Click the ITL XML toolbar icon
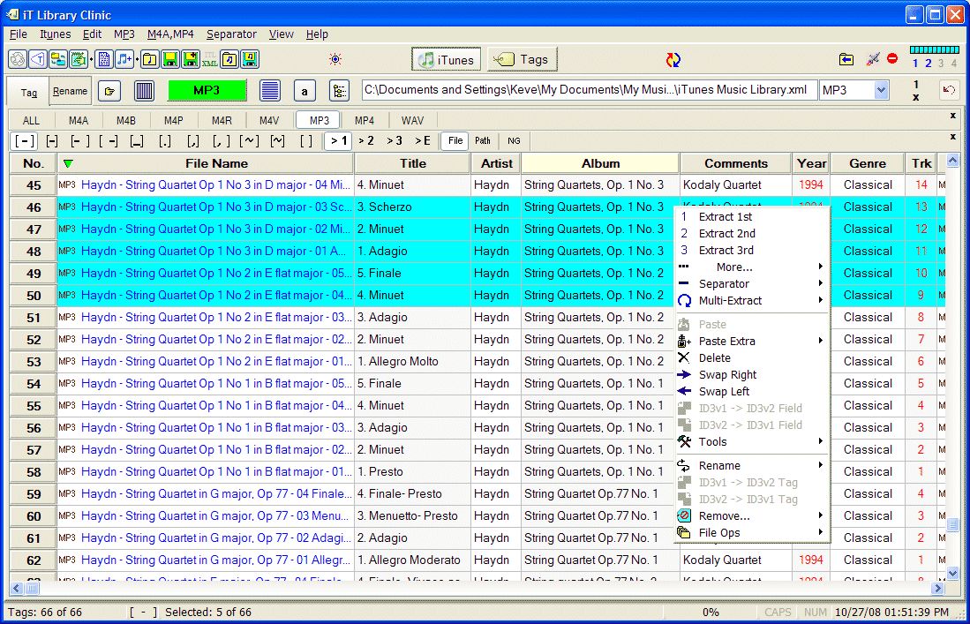The image size is (970, 624). 210,59
